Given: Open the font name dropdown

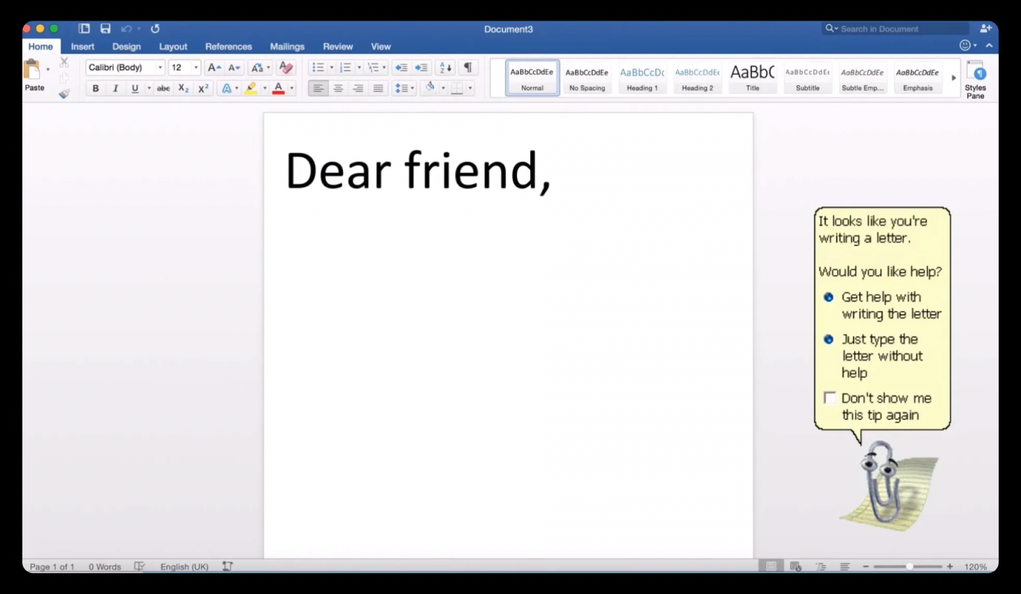Looking at the screenshot, I should [160, 67].
